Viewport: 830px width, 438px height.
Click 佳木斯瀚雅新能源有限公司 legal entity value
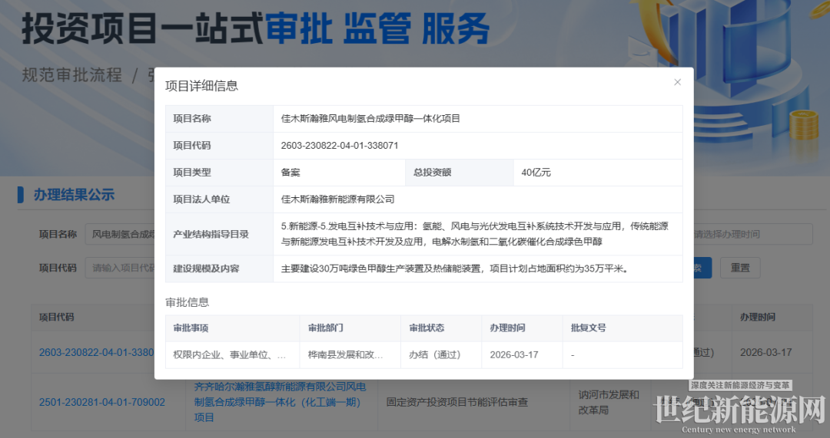click(337, 199)
